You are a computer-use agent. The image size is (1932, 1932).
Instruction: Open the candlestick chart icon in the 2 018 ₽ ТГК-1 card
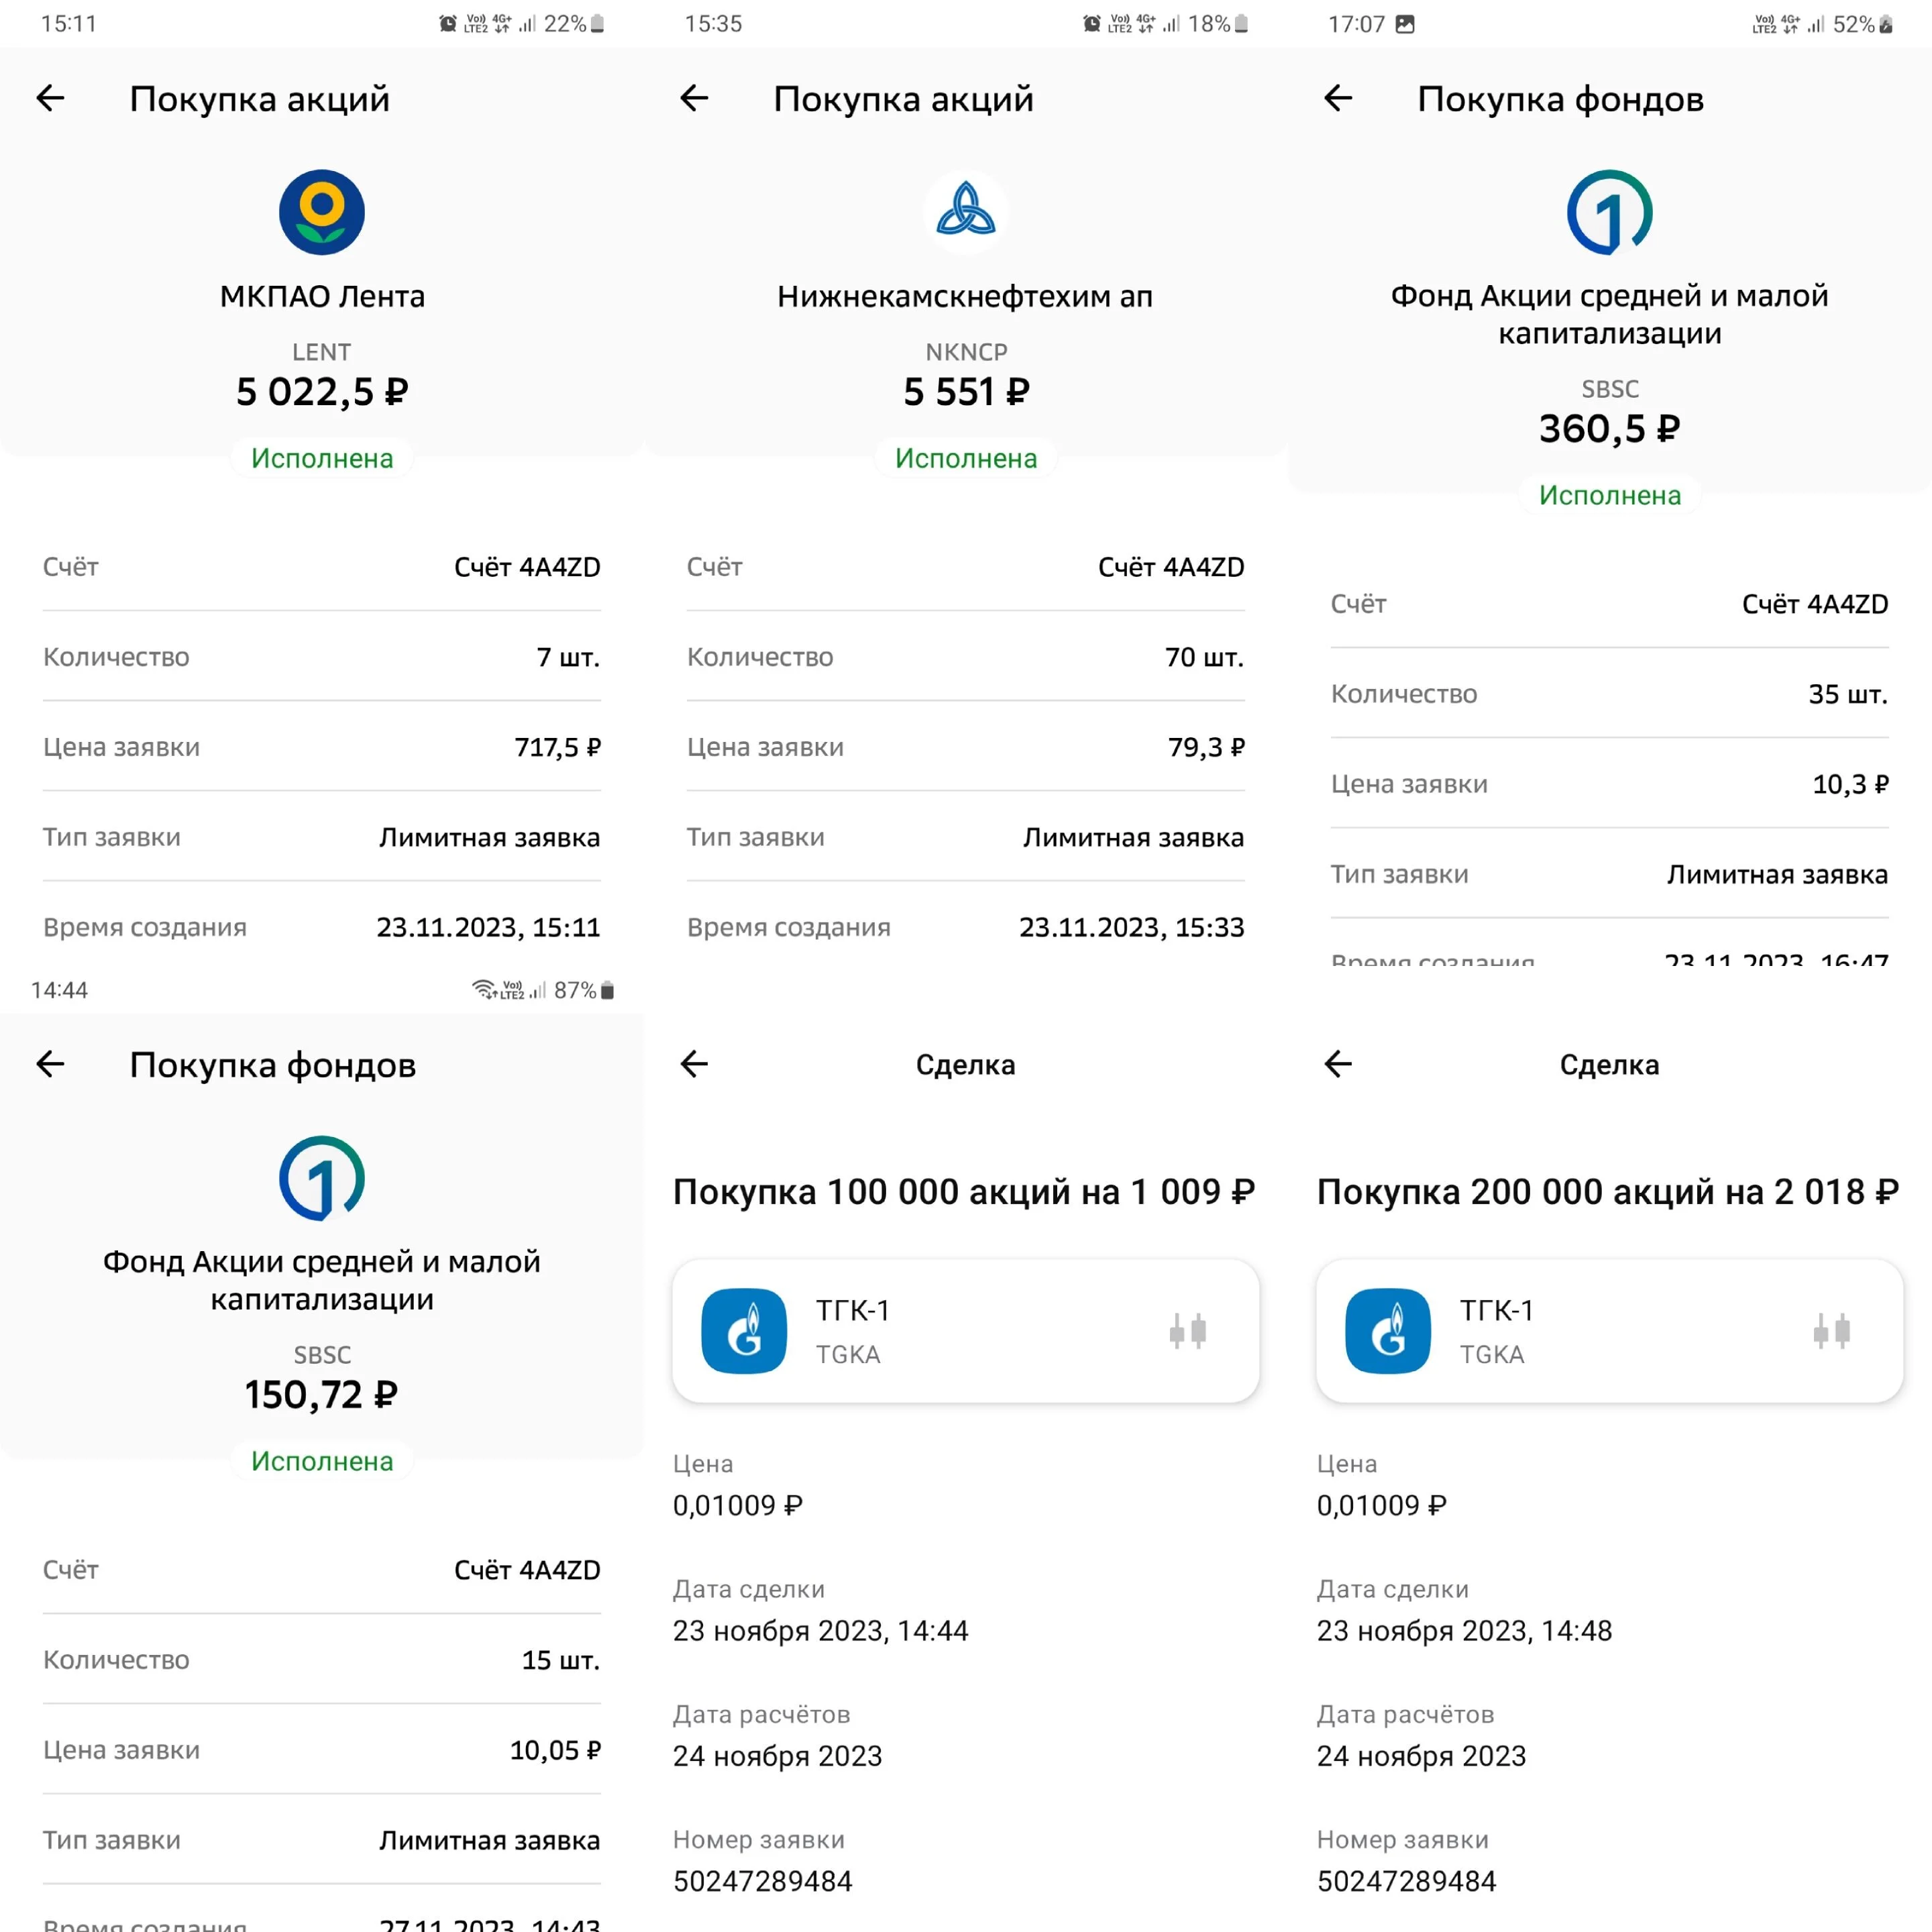[1832, 1331]
